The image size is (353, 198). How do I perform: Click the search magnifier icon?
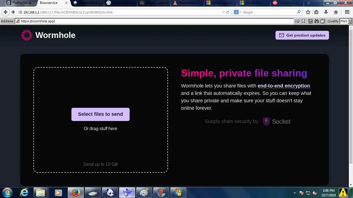pos(299,12)
